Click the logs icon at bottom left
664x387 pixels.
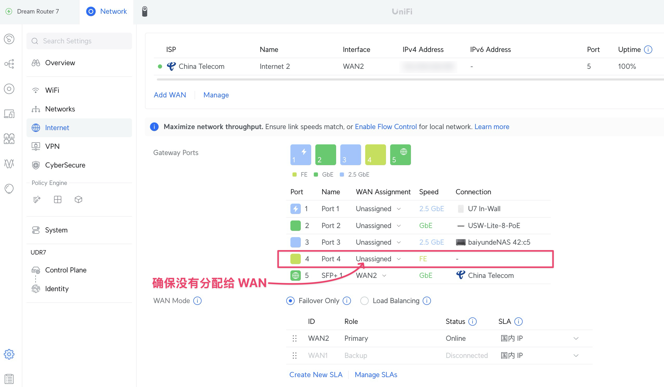(x=10, y=379)
